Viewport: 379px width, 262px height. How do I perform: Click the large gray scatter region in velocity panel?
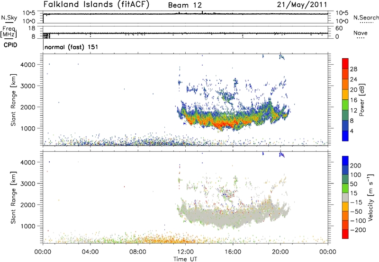click(x=230, y=217)
